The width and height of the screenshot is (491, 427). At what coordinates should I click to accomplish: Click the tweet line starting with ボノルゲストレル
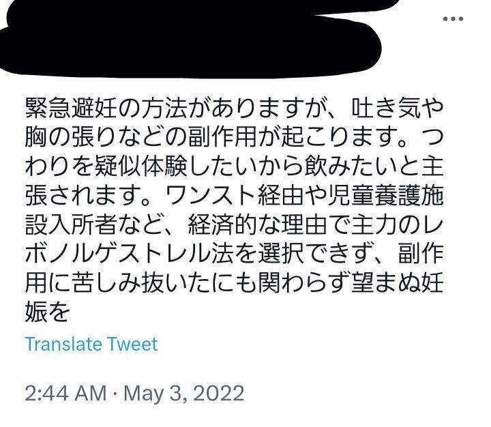(234, 254)
